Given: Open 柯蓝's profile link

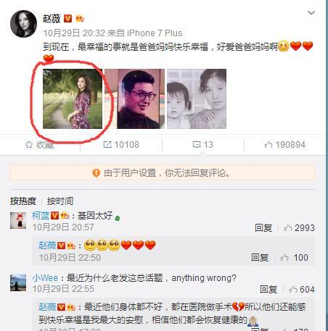Looking at the screenshot, I should pos(41,215).
